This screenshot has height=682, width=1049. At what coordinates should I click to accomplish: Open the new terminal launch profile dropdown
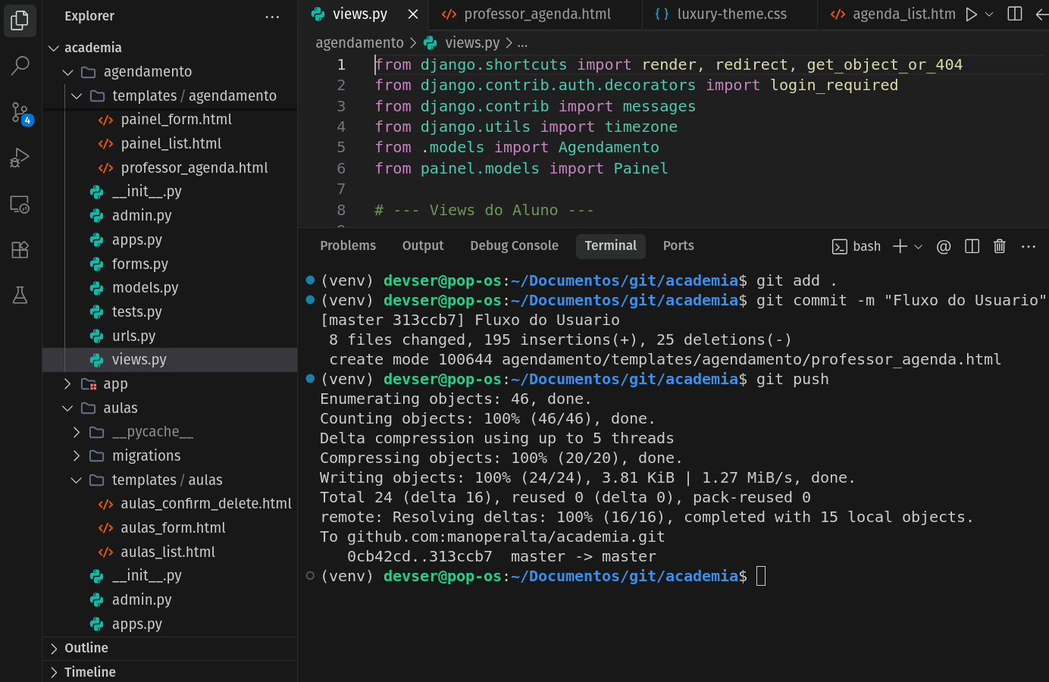coord(919,246)
